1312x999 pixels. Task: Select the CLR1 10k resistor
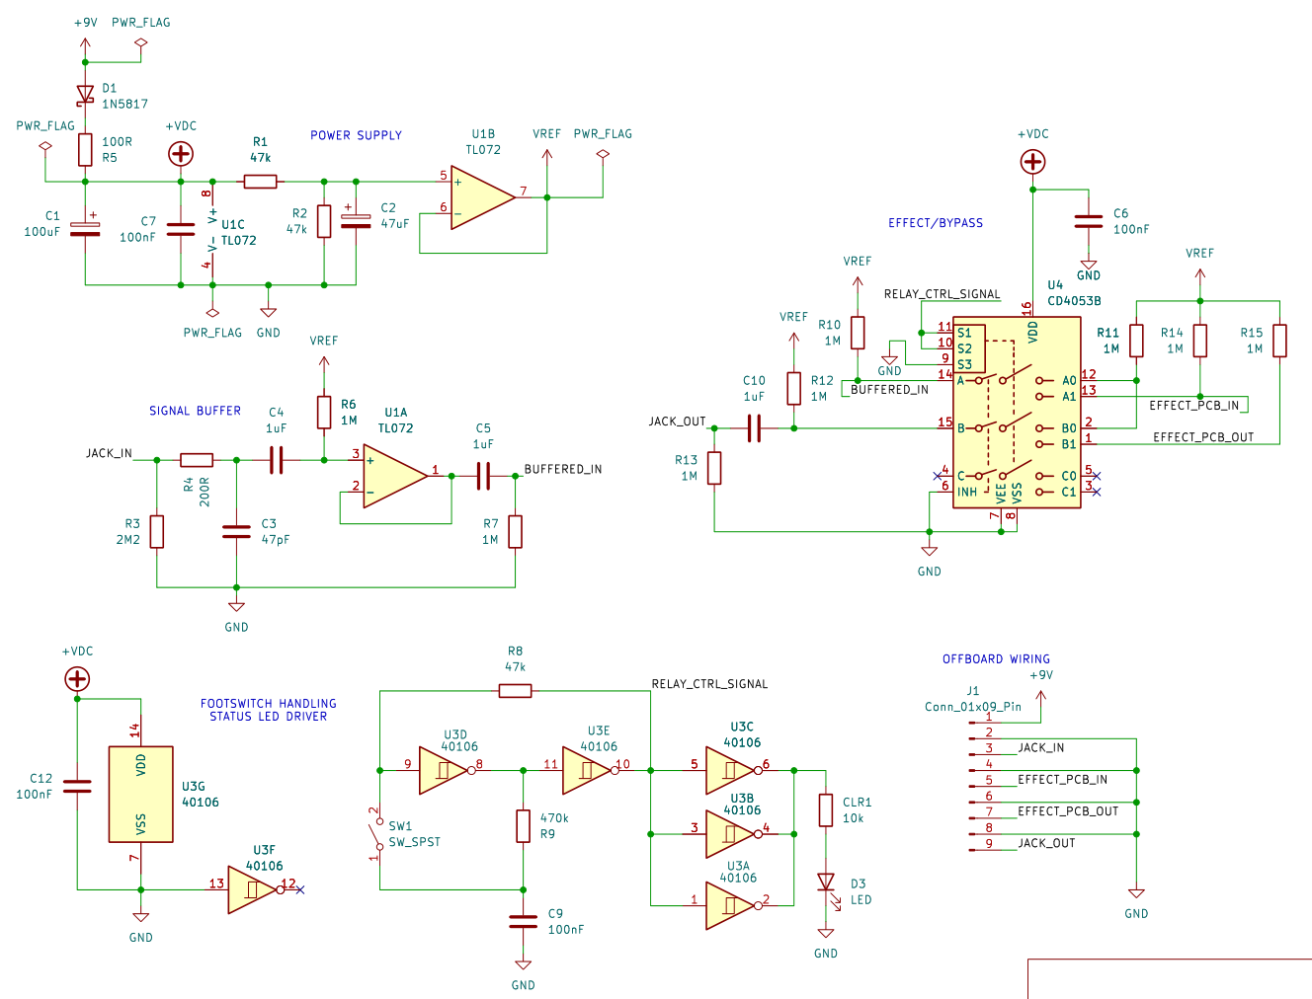point(826,810)
